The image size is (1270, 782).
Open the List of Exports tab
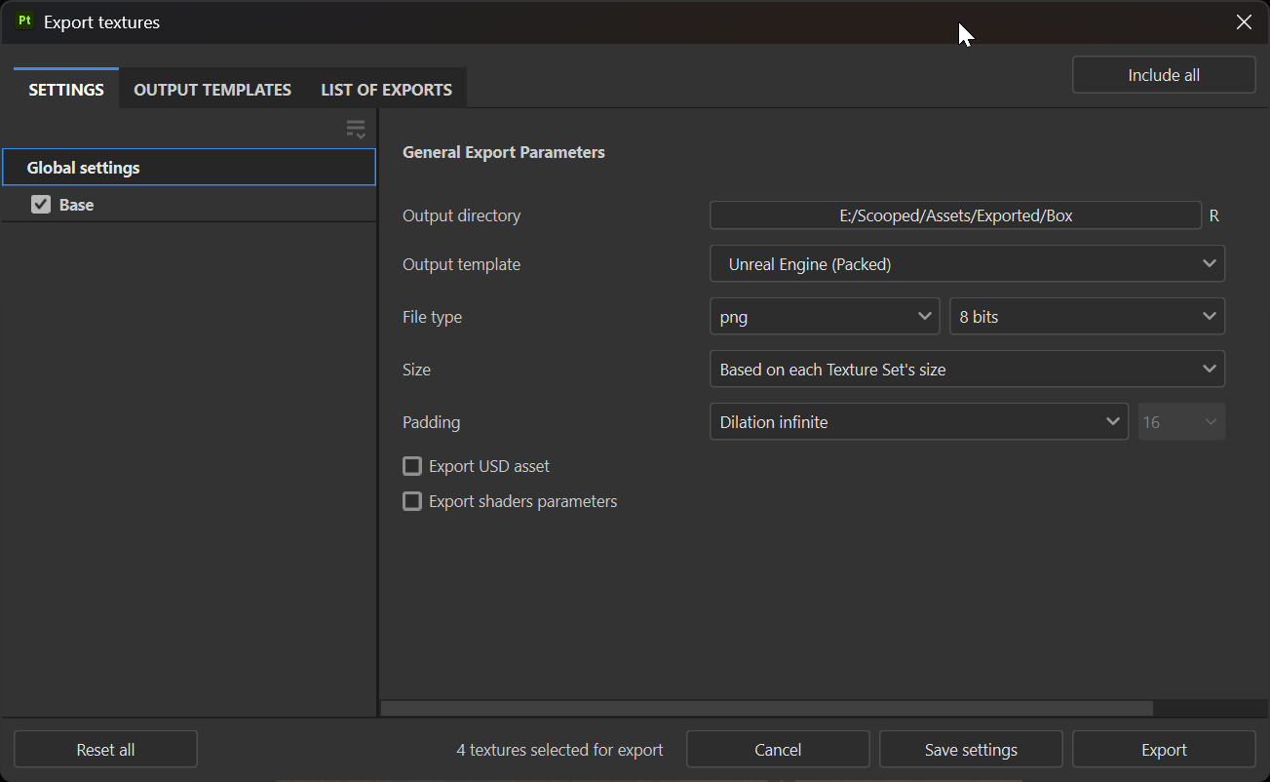(386, 90)
